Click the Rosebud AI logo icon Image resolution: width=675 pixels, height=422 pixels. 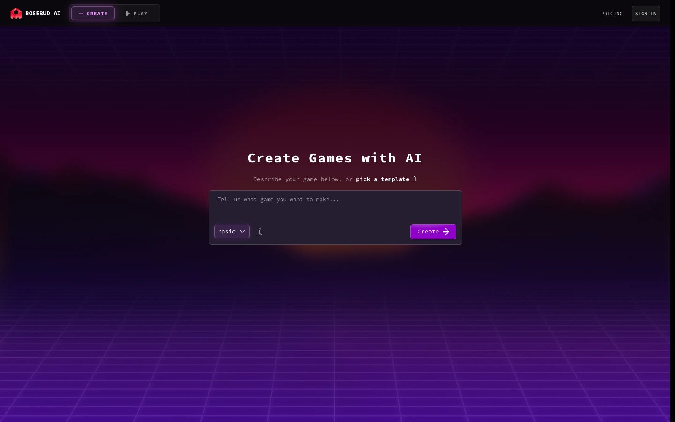16,14
